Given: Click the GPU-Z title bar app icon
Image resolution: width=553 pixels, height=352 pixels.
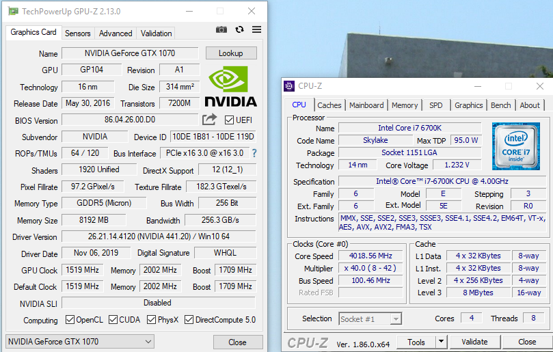Looking at the screenshot, I should (13, 12).
